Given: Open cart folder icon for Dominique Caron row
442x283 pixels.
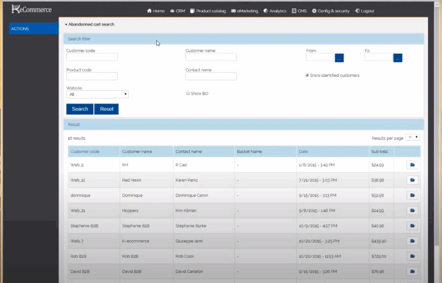Looking at the screenshot, I should [412, 195].
